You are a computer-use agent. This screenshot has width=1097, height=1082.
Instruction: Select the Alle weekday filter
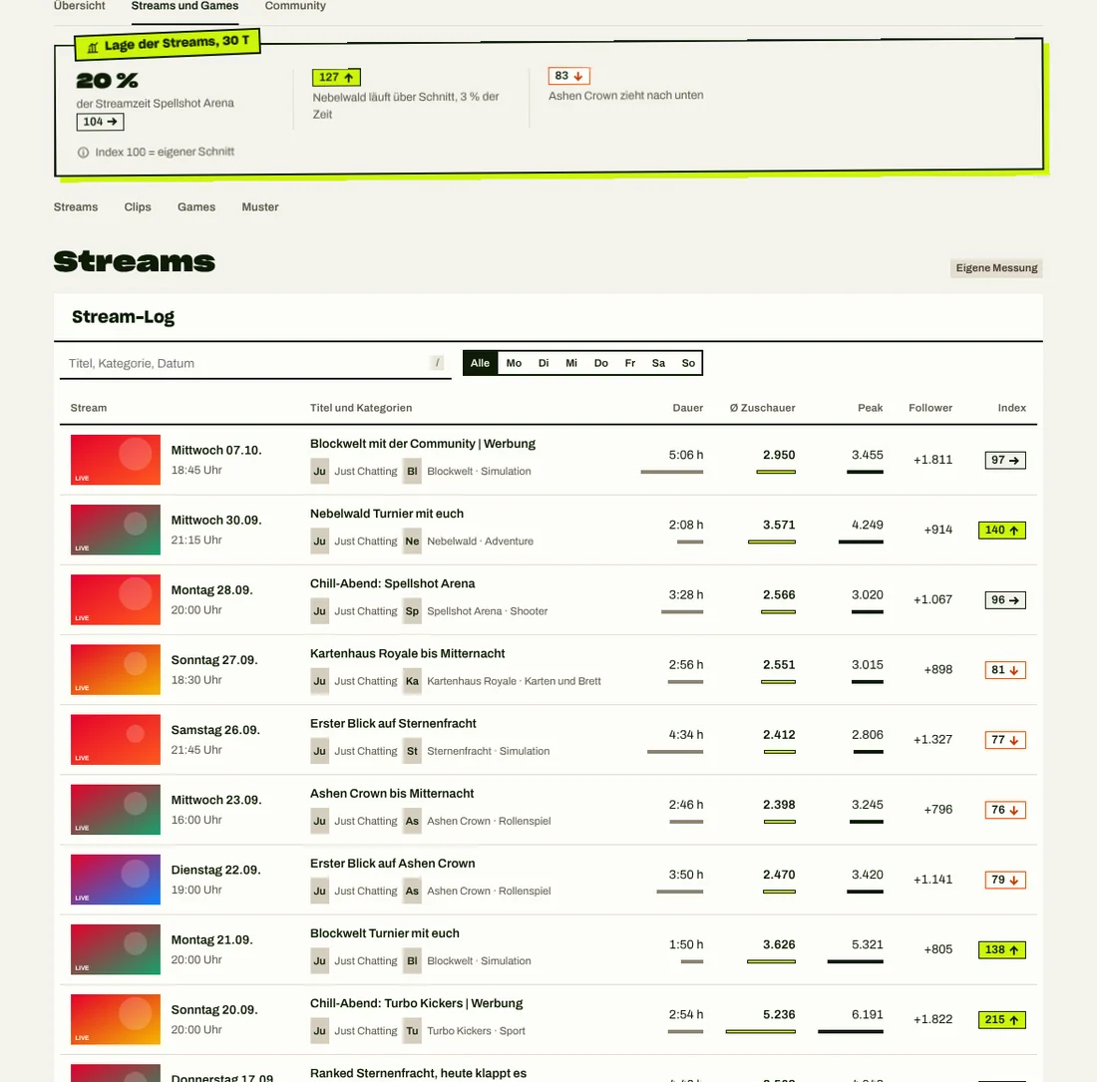coord(480,363)
